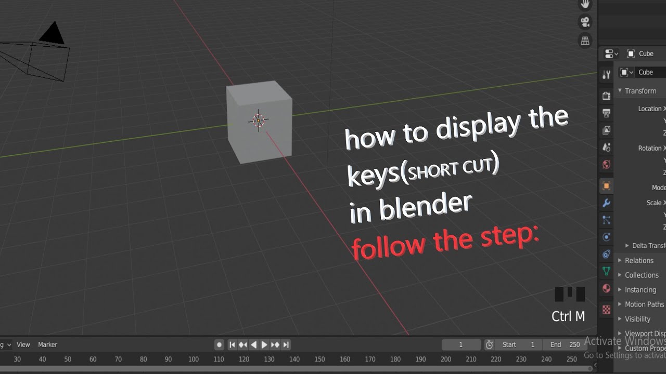Jump to the timeline end frame
Screen dimensions: 666x374
click(x=286, y=344)
